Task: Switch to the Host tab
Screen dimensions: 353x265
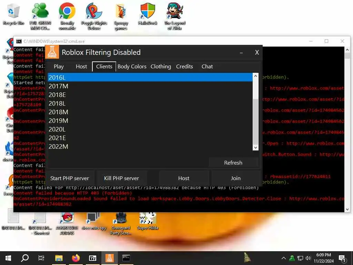Action: coord(81,67)
